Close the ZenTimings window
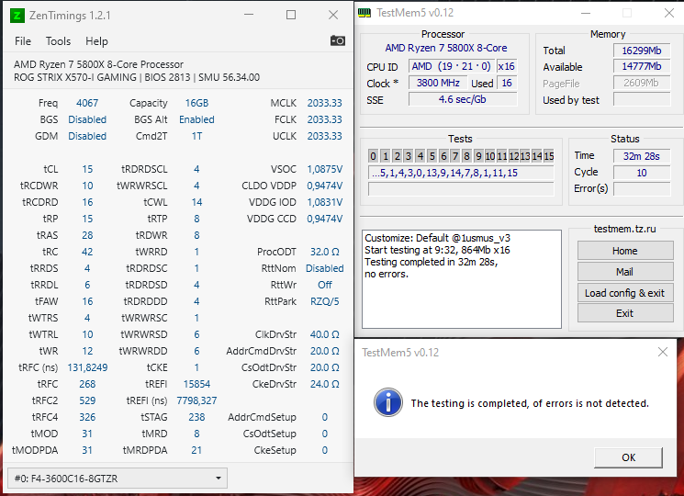 [333, 15]
